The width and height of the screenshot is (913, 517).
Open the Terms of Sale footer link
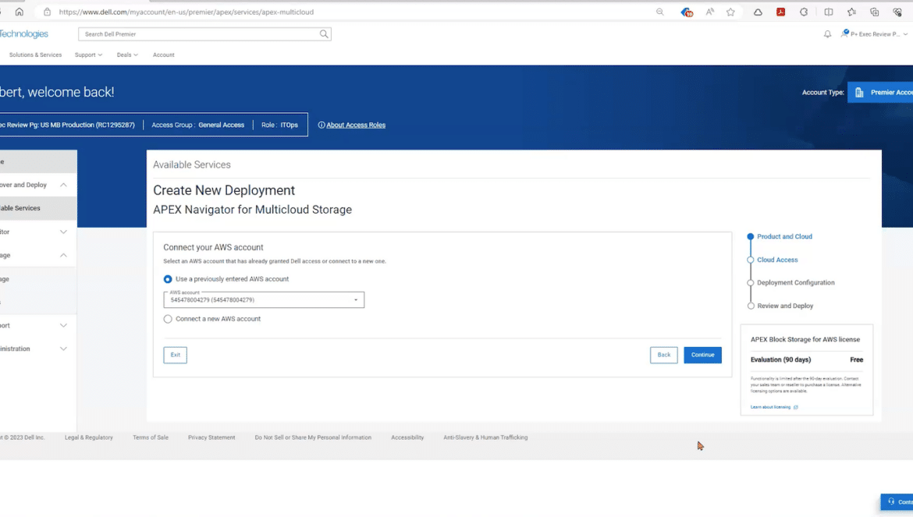click(x=151, y=437)
